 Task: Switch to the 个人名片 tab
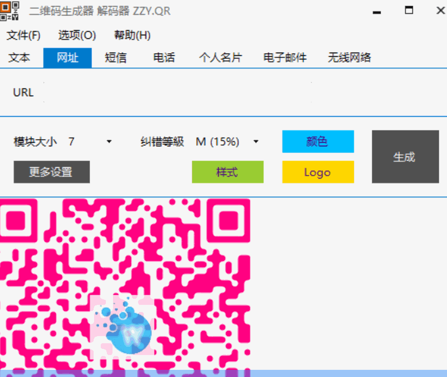(x=220, y=58)
